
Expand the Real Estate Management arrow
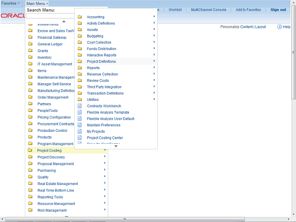105,183
